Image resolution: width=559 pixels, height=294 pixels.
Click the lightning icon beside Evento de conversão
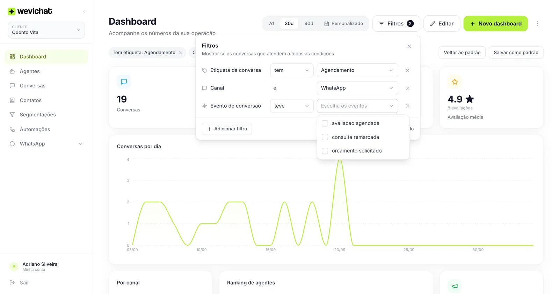click(205, 106)
